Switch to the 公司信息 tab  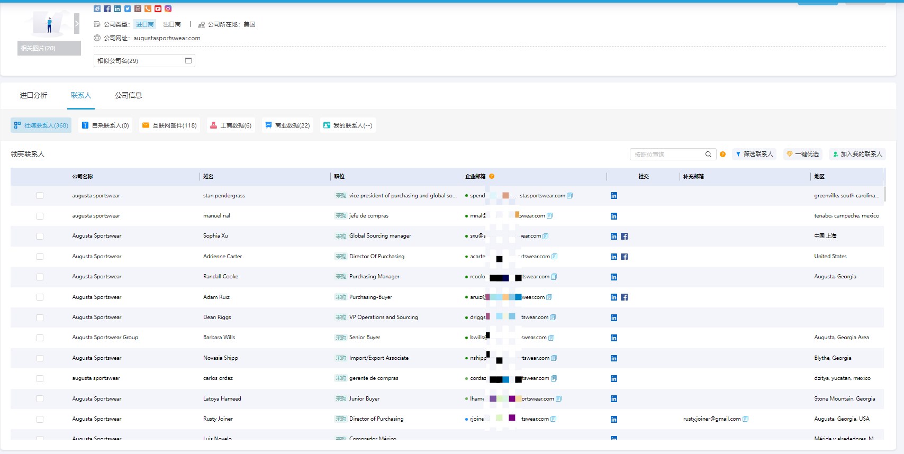tap(128, 95)
